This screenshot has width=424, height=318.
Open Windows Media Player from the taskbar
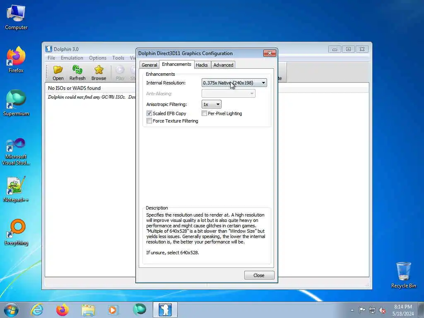113,310
